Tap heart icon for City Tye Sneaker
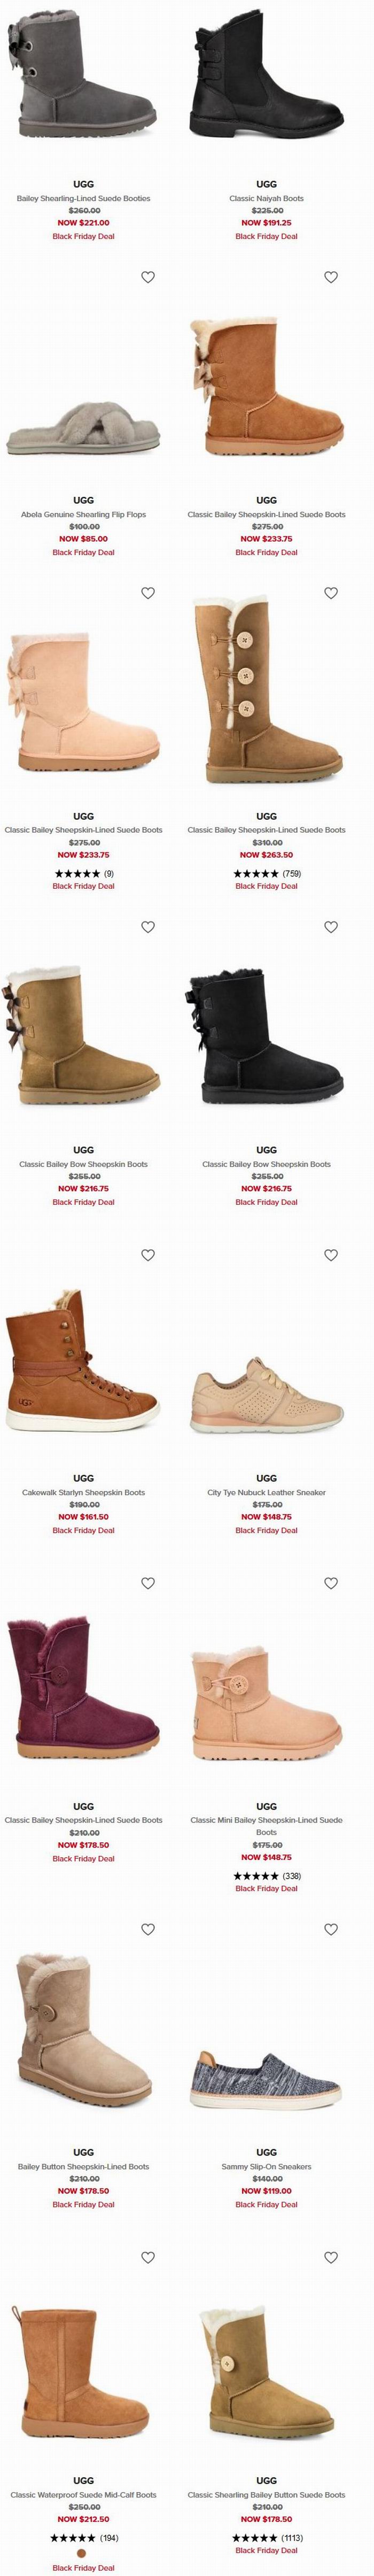 [331, 1255]
